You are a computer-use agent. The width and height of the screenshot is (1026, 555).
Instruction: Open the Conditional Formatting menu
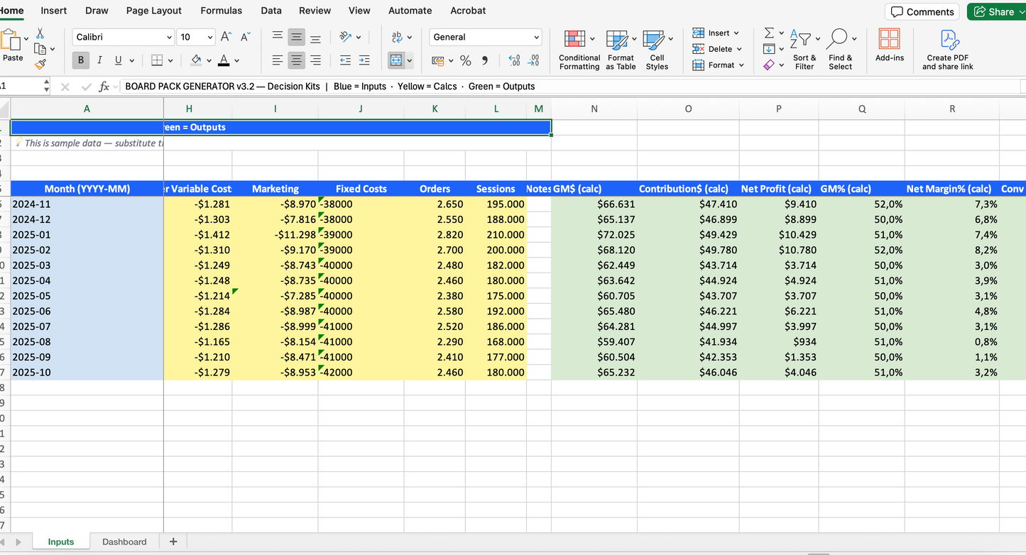[579, 50]
